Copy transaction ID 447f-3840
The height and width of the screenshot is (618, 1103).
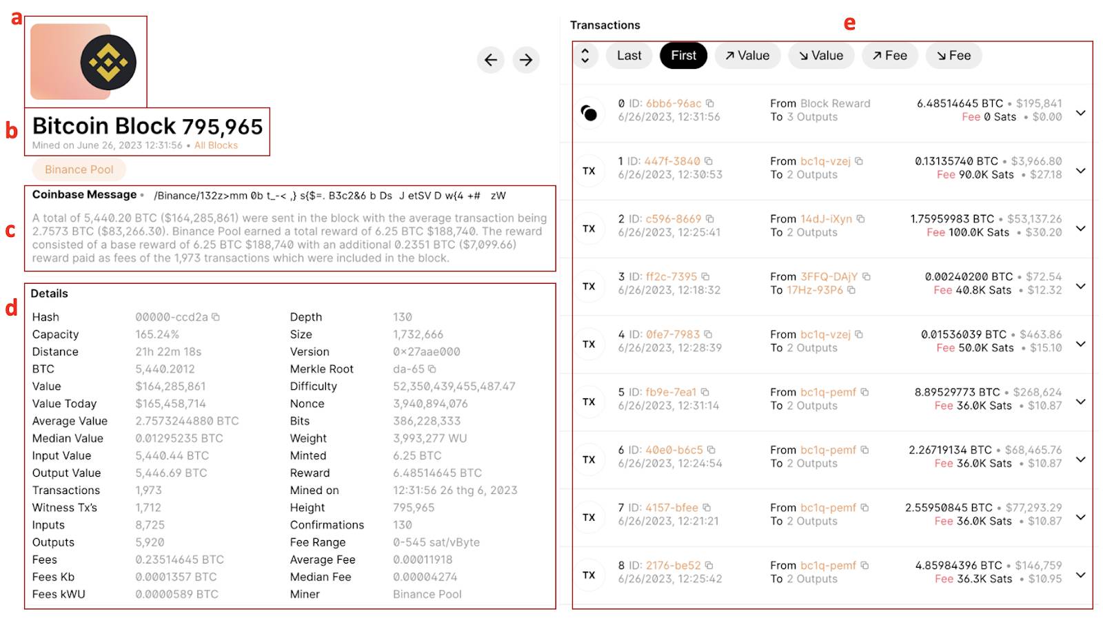coord(709,161)
